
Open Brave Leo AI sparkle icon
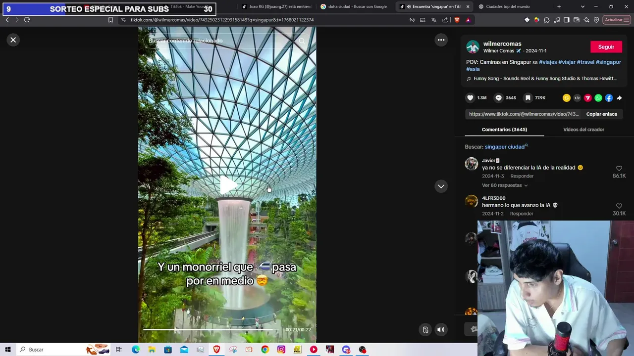[586, 20]
